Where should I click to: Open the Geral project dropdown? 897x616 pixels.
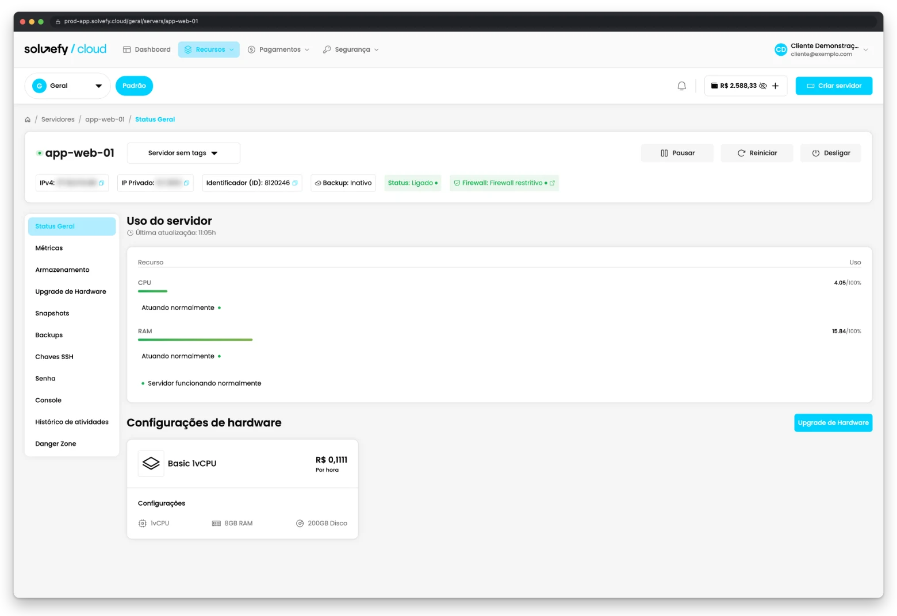point(67,86)
